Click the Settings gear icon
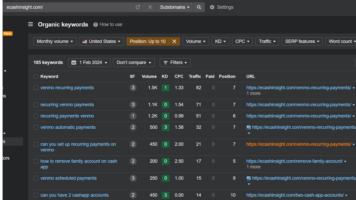356x200 pixels. [212, 7]
